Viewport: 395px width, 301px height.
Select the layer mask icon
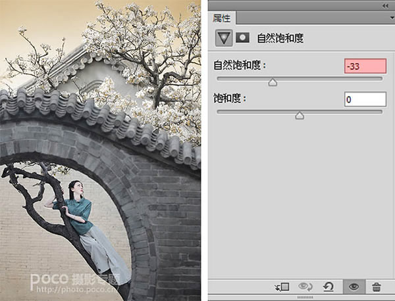[x=242, y=37]
